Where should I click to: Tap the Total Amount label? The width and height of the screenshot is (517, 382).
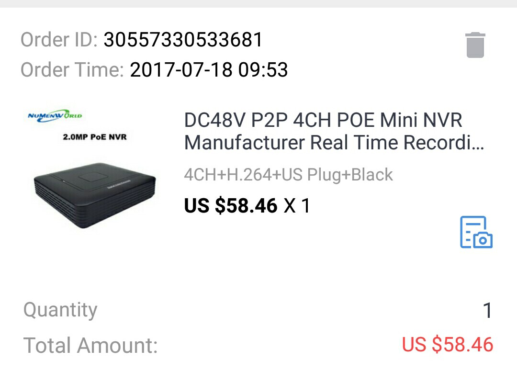90,346
